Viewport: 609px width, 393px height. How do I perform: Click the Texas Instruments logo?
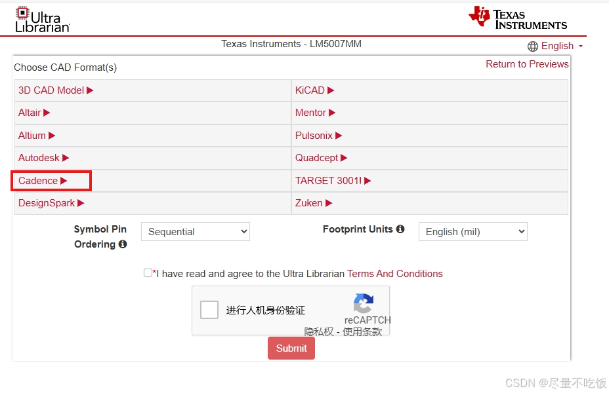pos(518,18)
